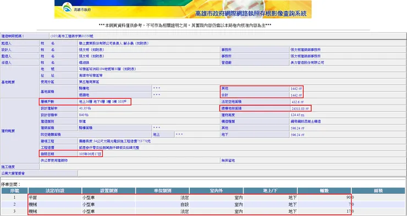Viewport: 407px width, 216px height.
Task: Click the 設計容積率 label
Action: pyautogui.click(x=49, y=115)
